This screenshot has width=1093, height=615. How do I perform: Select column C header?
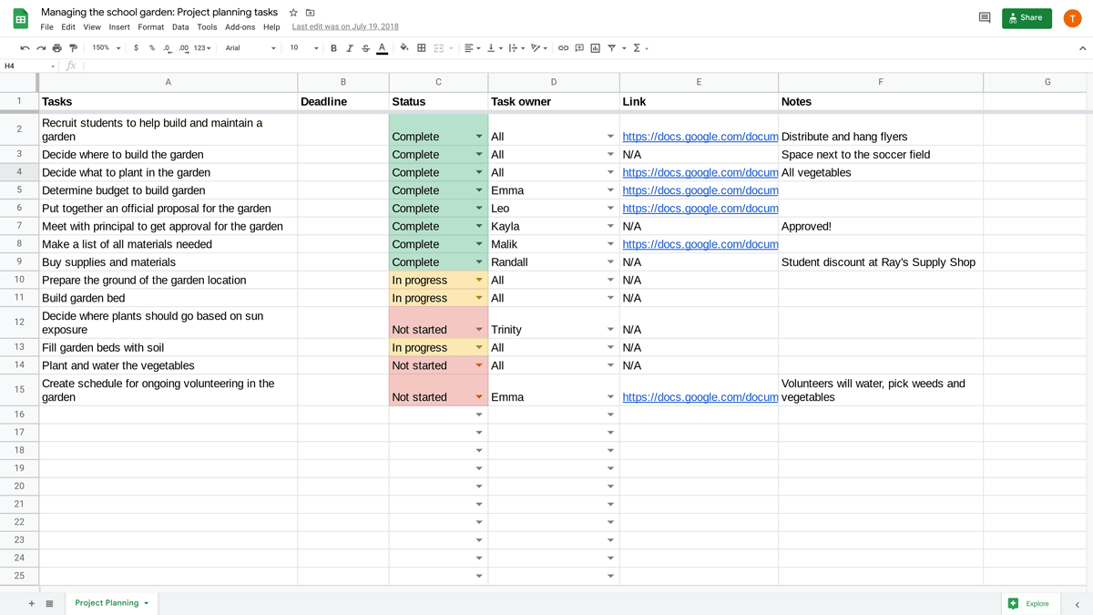pos(438,82)
